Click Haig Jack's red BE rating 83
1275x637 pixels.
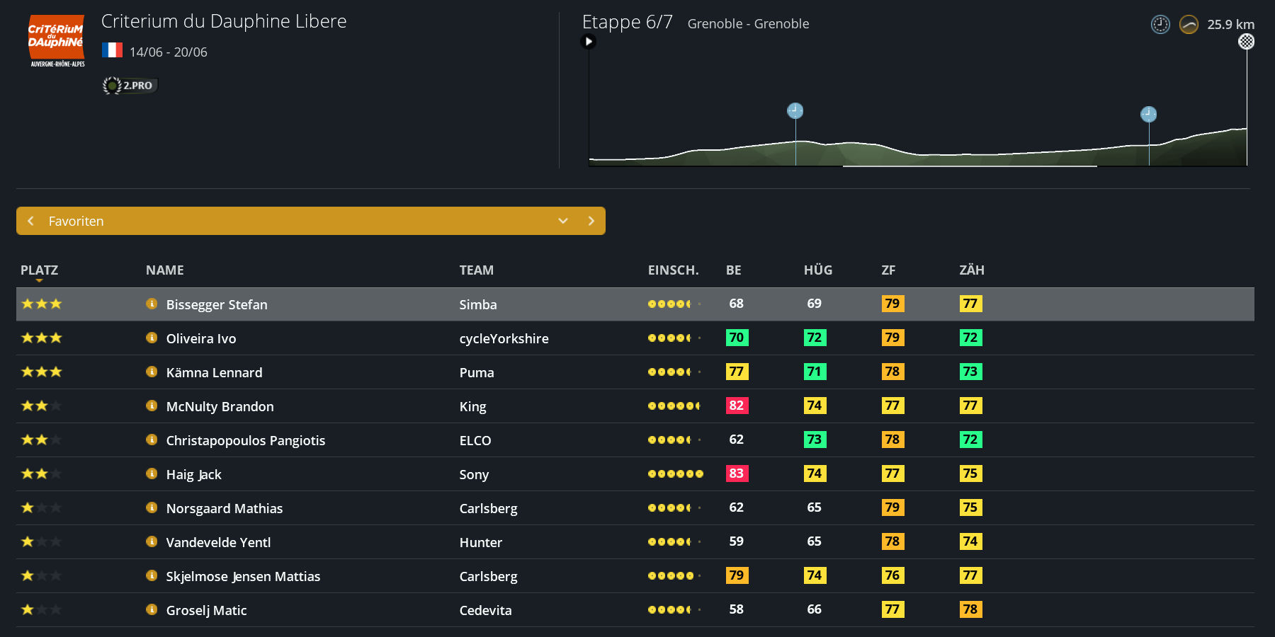point(737,474)
